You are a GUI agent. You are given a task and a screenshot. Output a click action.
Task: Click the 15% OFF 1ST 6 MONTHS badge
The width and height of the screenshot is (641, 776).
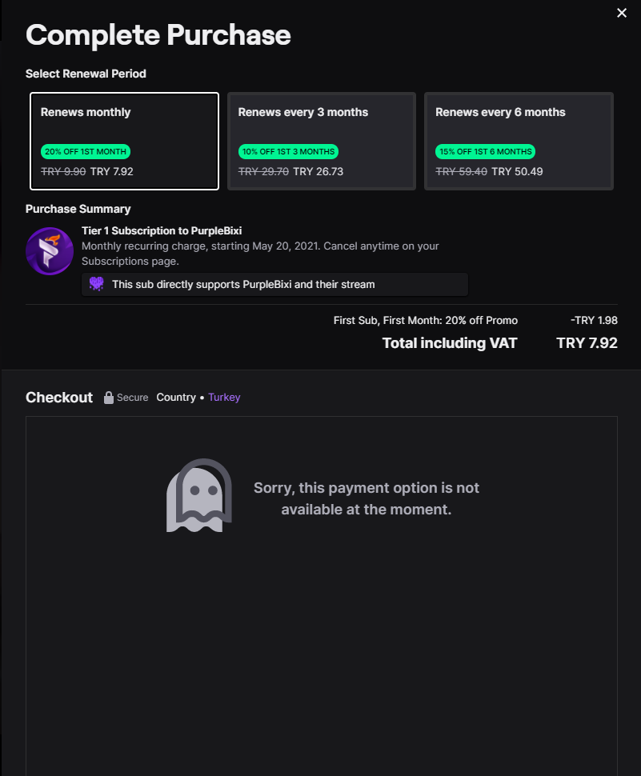point(485,151)
